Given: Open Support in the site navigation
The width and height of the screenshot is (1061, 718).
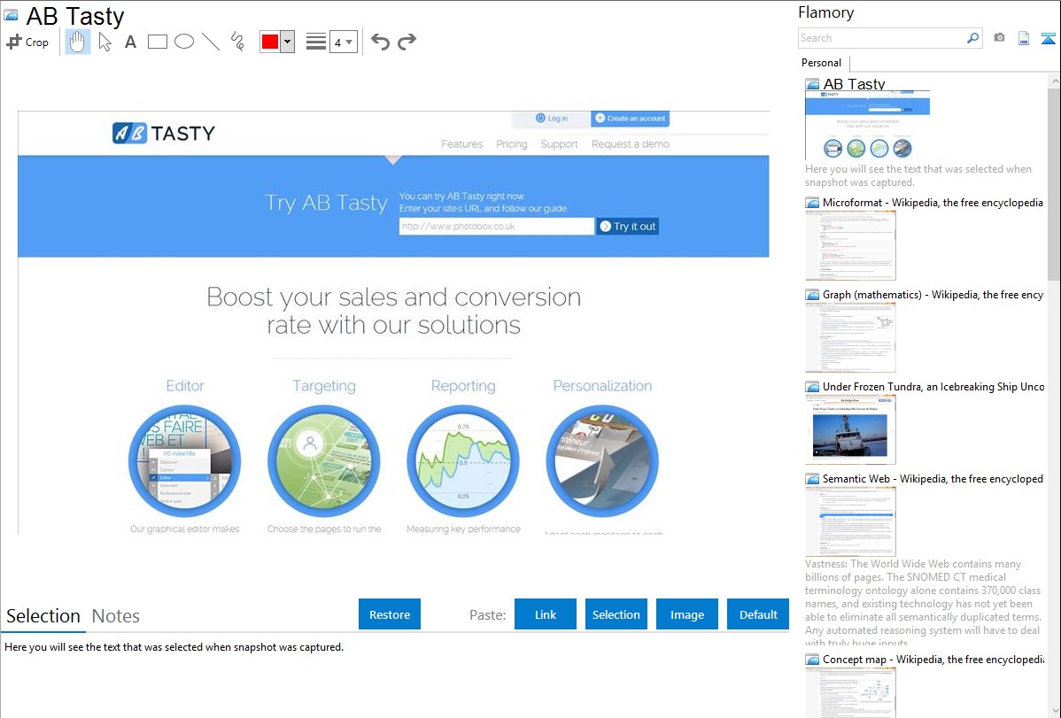Looking at the screenshot, I should pos(559,144).
